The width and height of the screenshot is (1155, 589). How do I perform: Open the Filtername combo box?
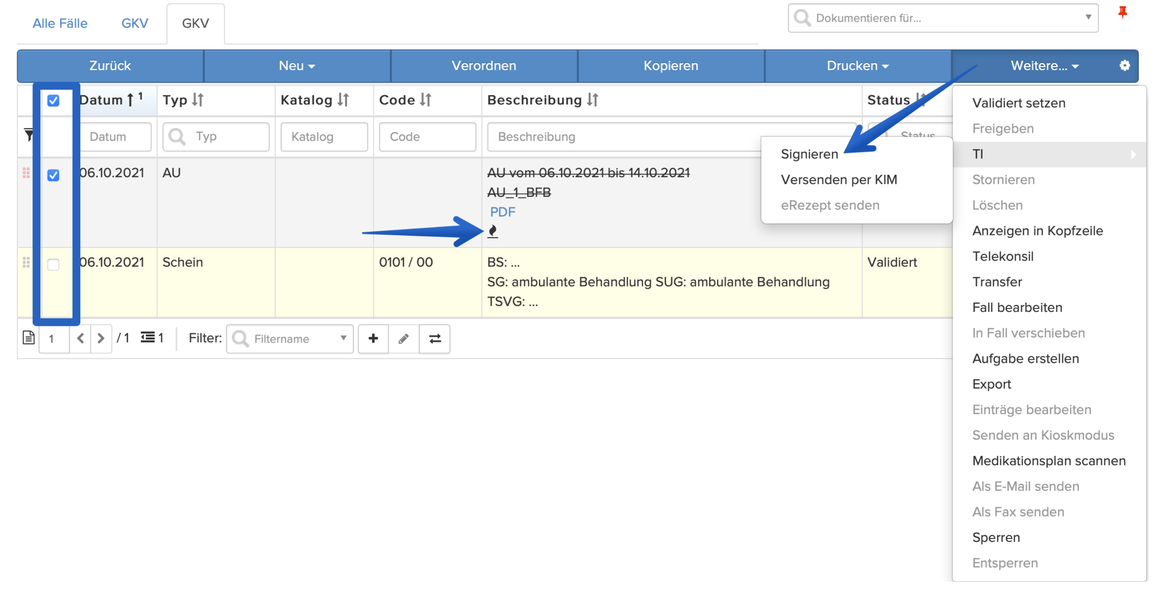click(290, 339)
